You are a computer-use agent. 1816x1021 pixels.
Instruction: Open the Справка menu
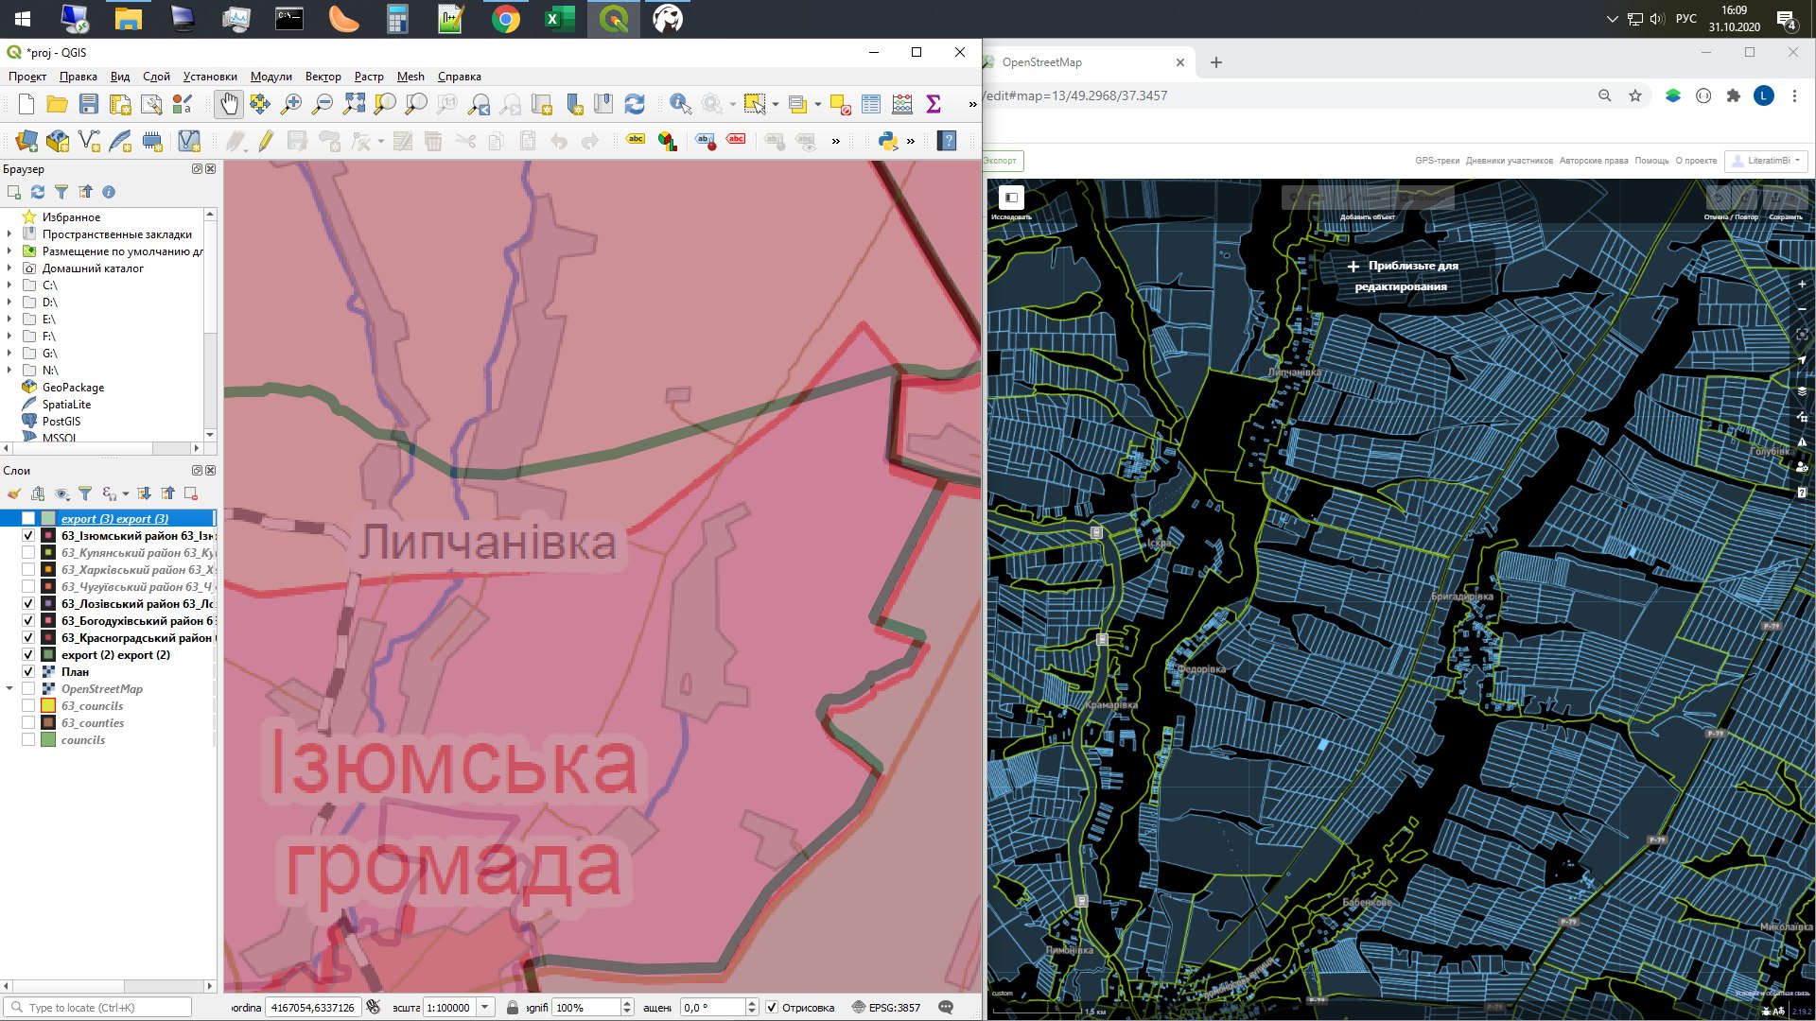460,77
